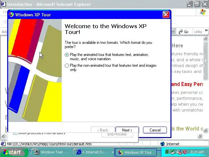Click the green CPU usage tray icon
Image resolution: width=209 pixels, height=157 pixels.
point(167,152)
